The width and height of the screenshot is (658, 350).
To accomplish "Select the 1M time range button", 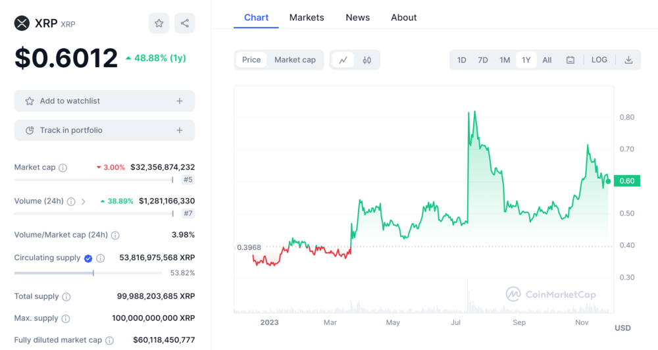I will (505, 60).
